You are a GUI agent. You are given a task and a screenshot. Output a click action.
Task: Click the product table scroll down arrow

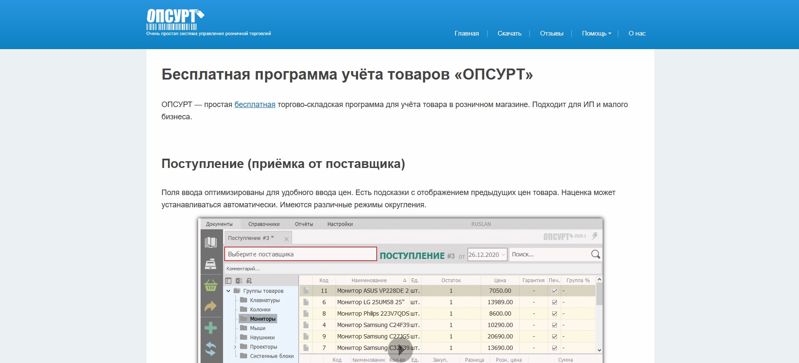pos(599,350)
